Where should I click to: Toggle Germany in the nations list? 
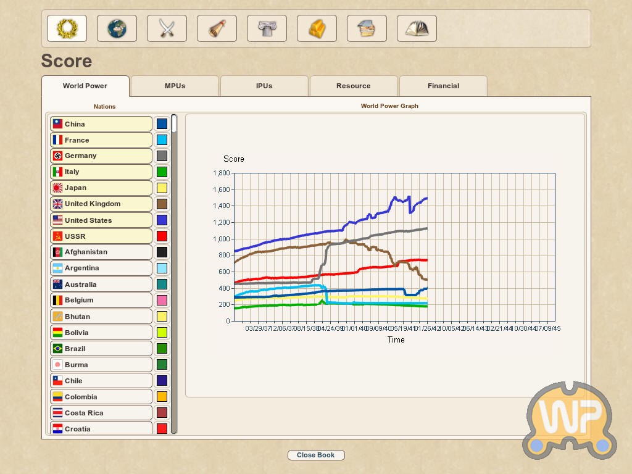click(101, 156)
